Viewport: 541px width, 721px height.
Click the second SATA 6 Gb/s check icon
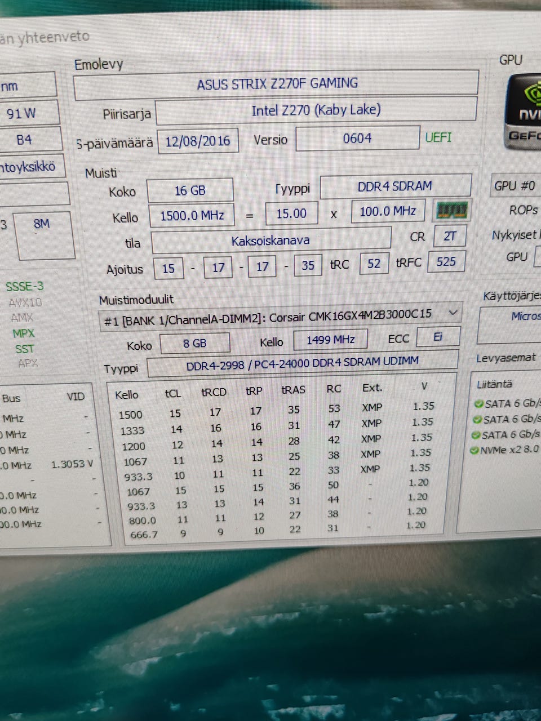(478, 420)
